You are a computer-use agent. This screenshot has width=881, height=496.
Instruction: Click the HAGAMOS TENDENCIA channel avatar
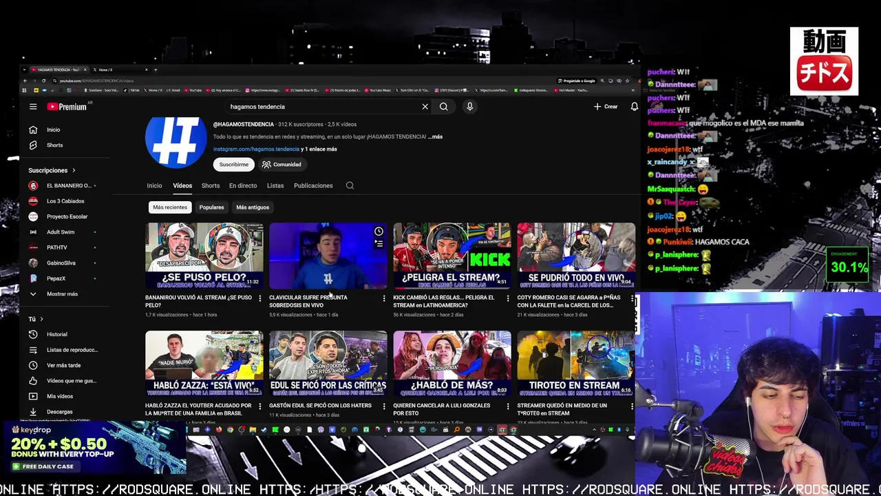click(x=176, y=141)
